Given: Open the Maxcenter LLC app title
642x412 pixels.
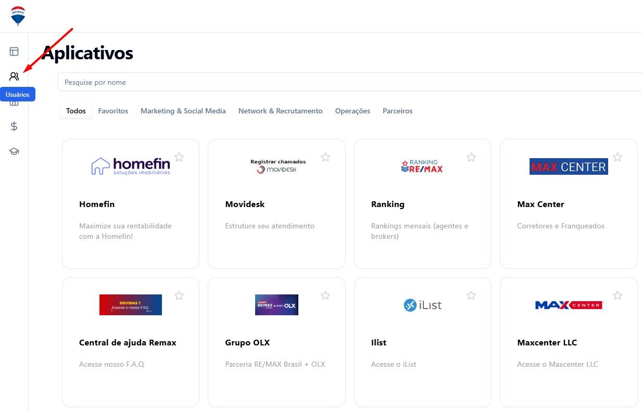Looking at the screenshot, I should pos(547,343).
